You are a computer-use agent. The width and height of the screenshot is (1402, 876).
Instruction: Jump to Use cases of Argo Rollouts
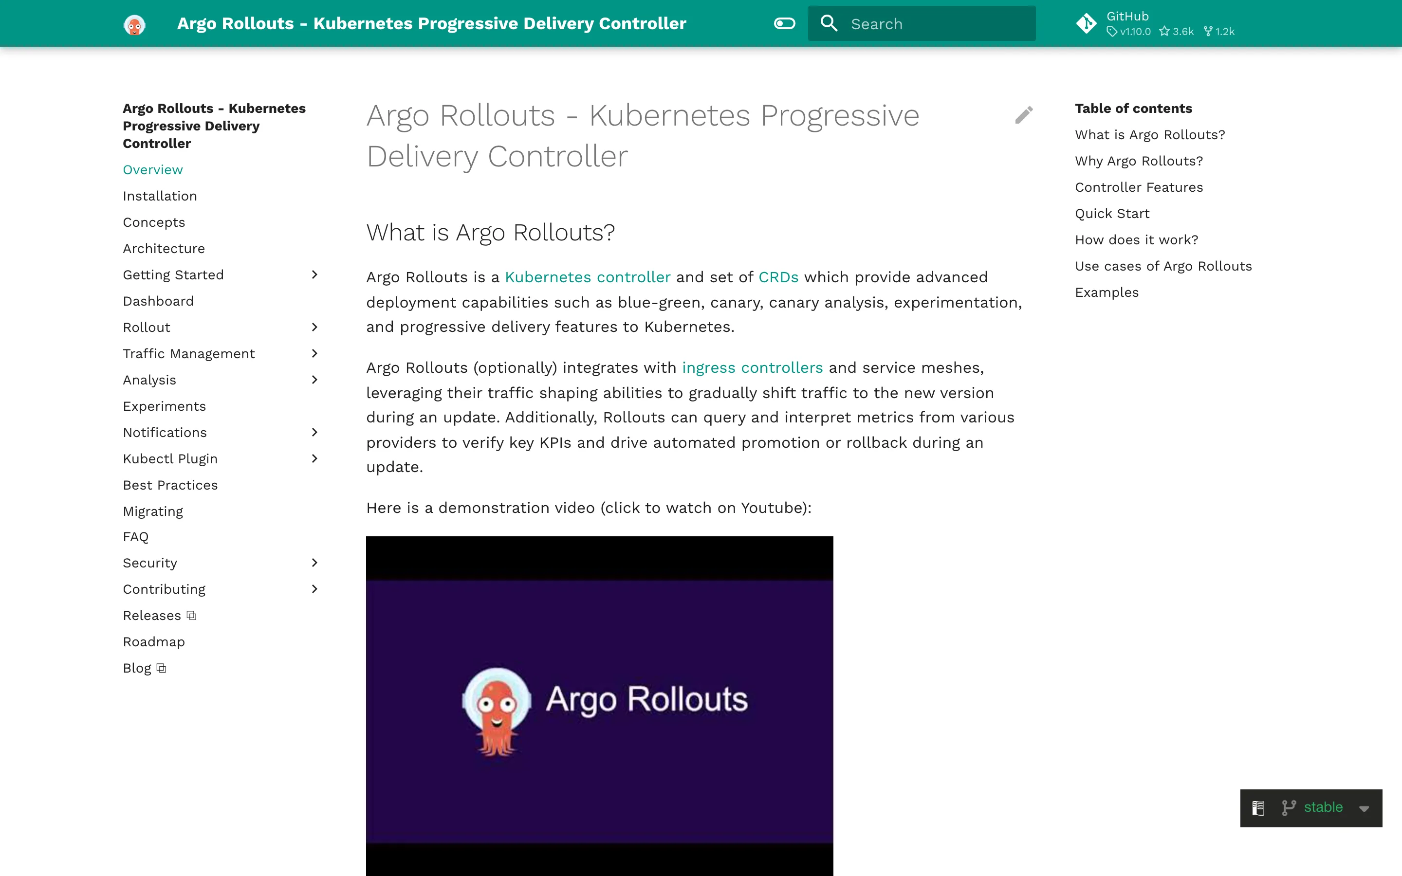[x=1163, y=266]
